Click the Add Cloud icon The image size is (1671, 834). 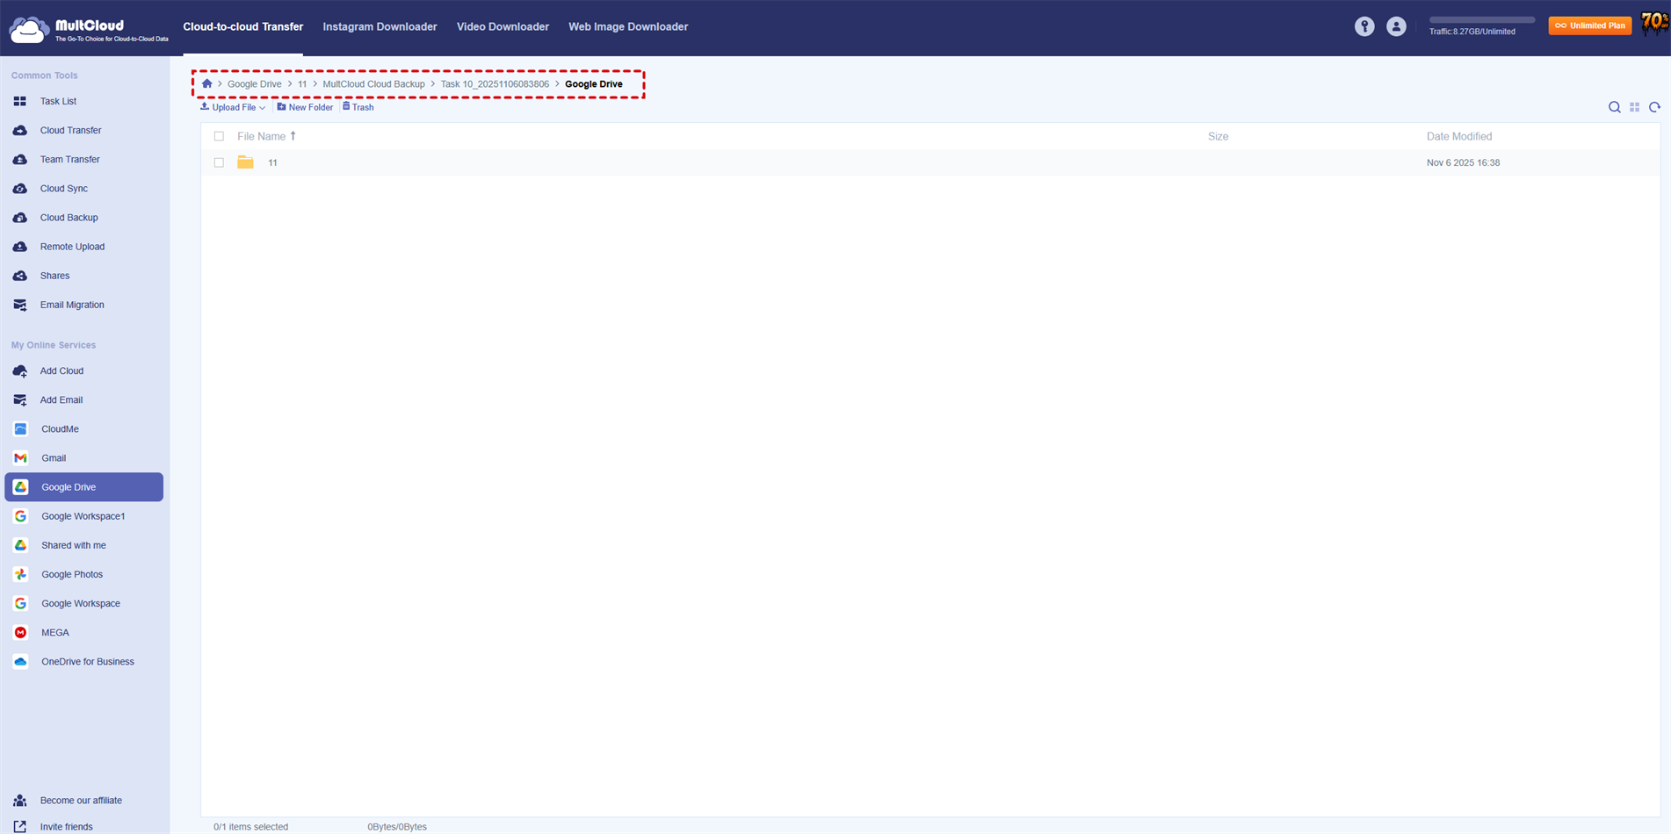20,370
